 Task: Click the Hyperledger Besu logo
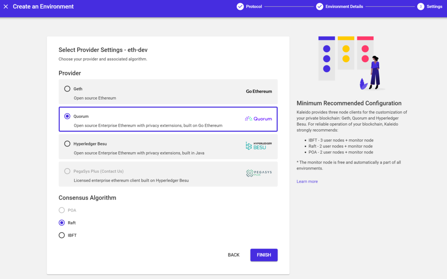click(x=259, y=146)
